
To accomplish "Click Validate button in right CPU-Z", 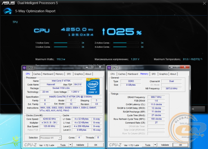I will click(165, 145).
